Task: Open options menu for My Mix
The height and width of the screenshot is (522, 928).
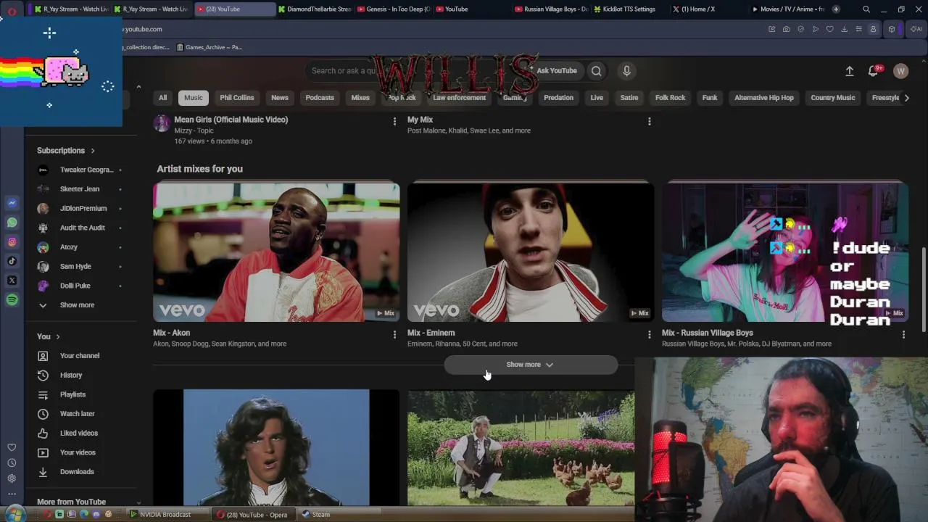Action: point(649,121)
